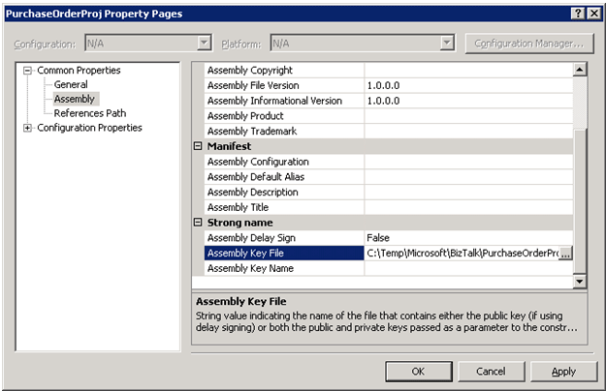The height and width of the screenshot is (391, 606).
Task: Click the ellipsis browse button for Assembly Key File
Action: pyautogui.click(x=565, y=253)
